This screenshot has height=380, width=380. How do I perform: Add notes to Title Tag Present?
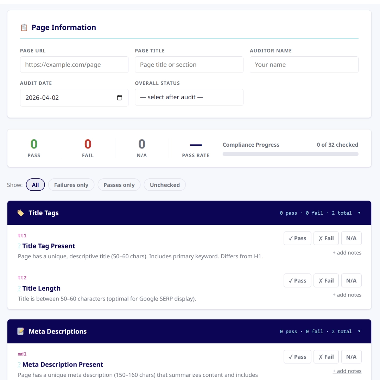click(347, 253)
